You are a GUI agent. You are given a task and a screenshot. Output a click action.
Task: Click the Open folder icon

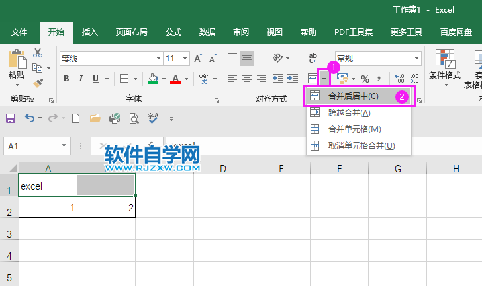95,118
